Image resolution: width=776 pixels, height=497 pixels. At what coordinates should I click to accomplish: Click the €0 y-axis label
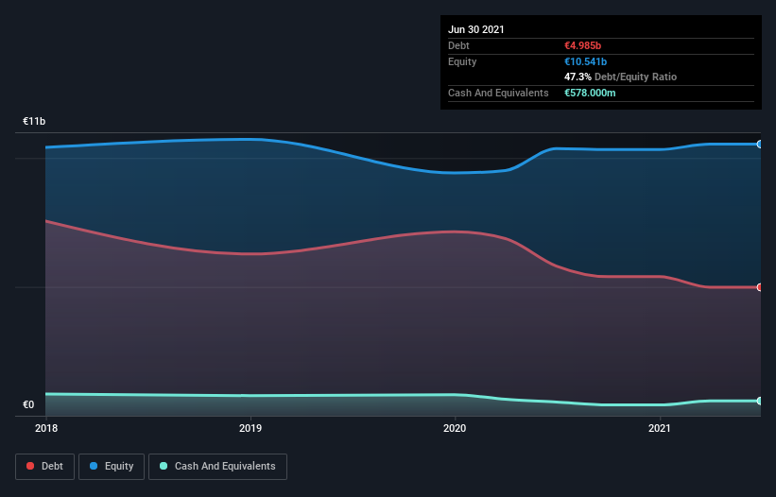click(28, 404)
